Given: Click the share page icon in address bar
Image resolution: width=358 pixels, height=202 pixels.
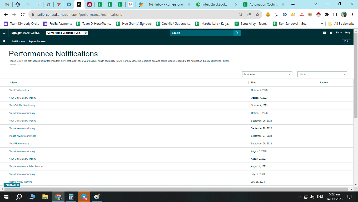Looking at the screenshot, I should coord(249,14).
